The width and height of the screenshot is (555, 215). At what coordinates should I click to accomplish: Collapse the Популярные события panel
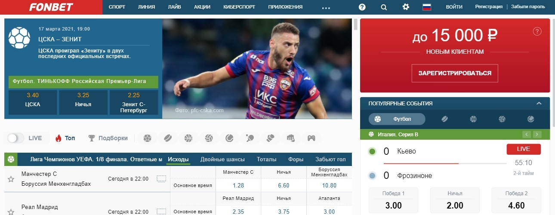click(x=539, y=104)
